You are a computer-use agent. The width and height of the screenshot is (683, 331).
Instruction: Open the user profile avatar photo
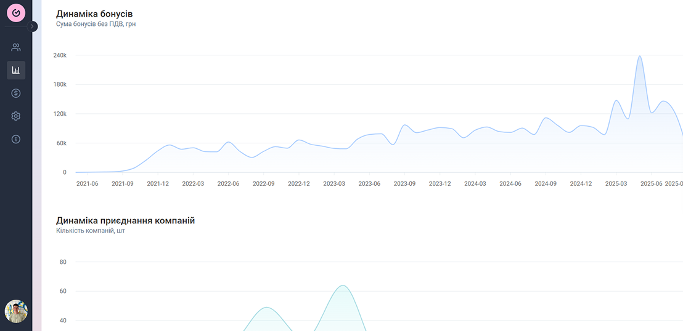coord(16,311)
